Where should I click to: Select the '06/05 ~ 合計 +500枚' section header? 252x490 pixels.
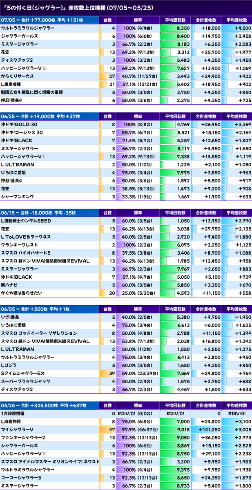pos(50,309)
